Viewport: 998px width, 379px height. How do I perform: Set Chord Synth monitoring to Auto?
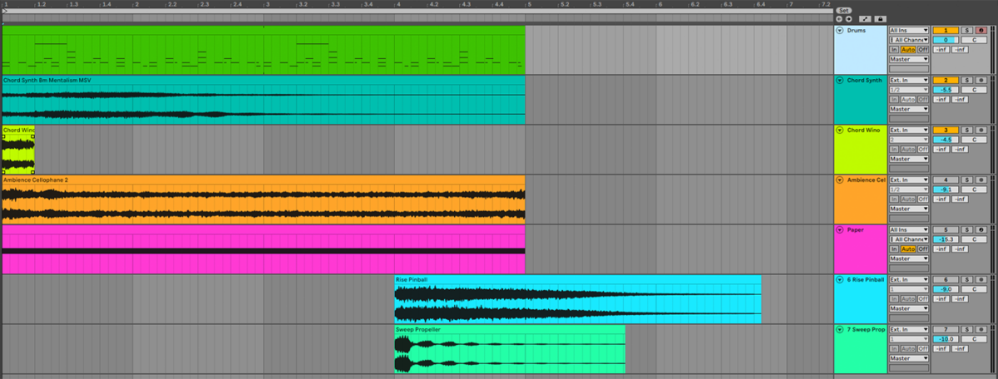point(908,99)
